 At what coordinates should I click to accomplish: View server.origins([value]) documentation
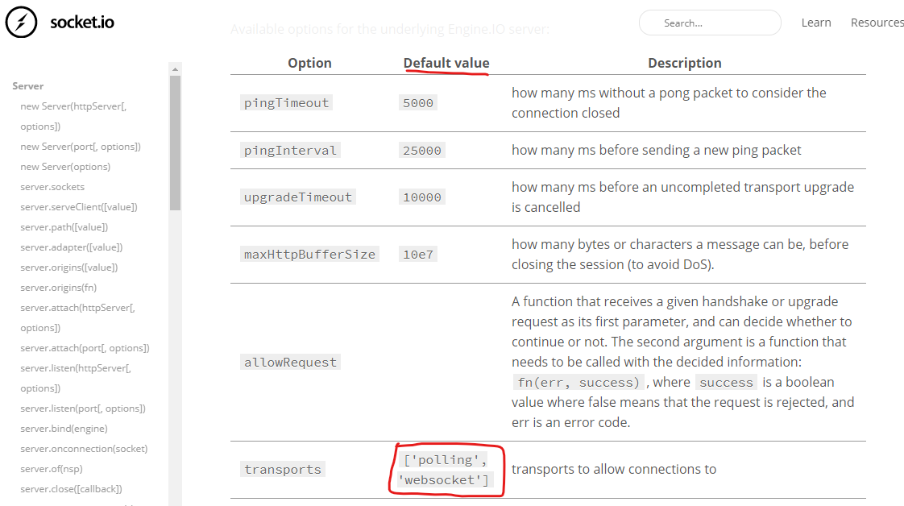[69, 267]
